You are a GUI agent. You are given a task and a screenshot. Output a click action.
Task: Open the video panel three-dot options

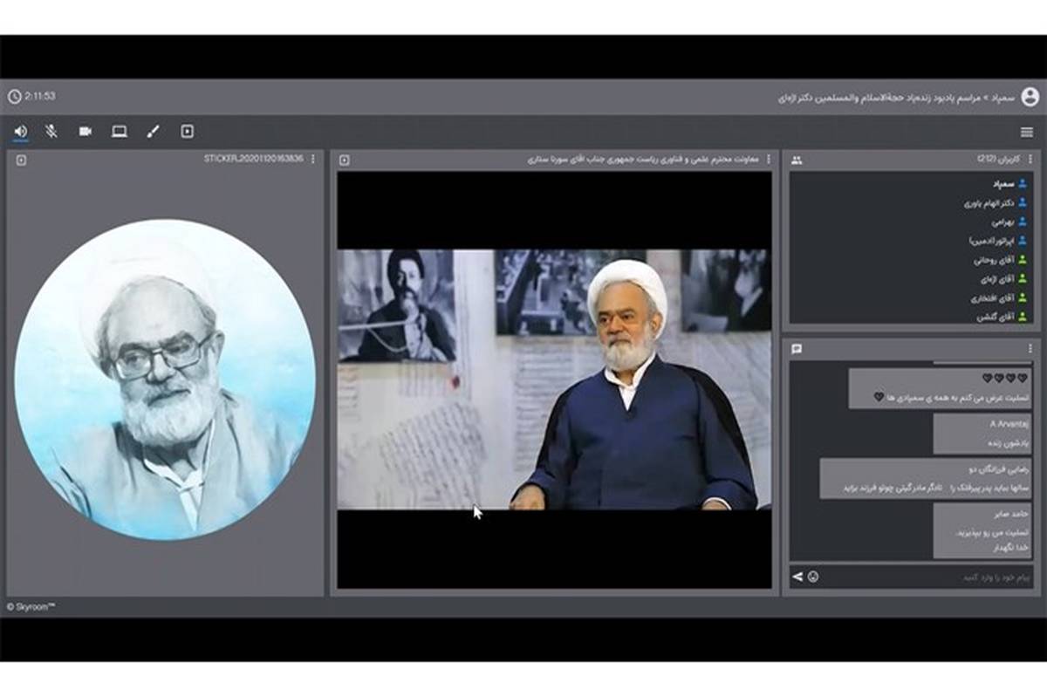pyautogui.click(x=769, y=160)
